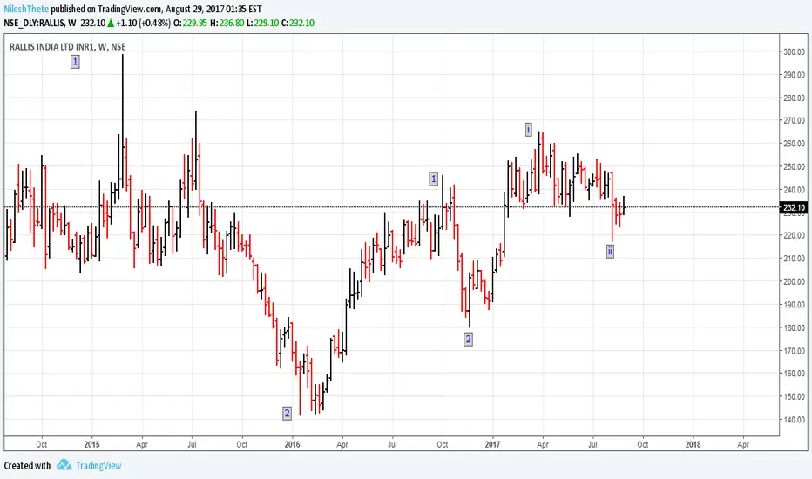812x479 pixels.
Task: Click the open value O:229.95
Action: 190,23
